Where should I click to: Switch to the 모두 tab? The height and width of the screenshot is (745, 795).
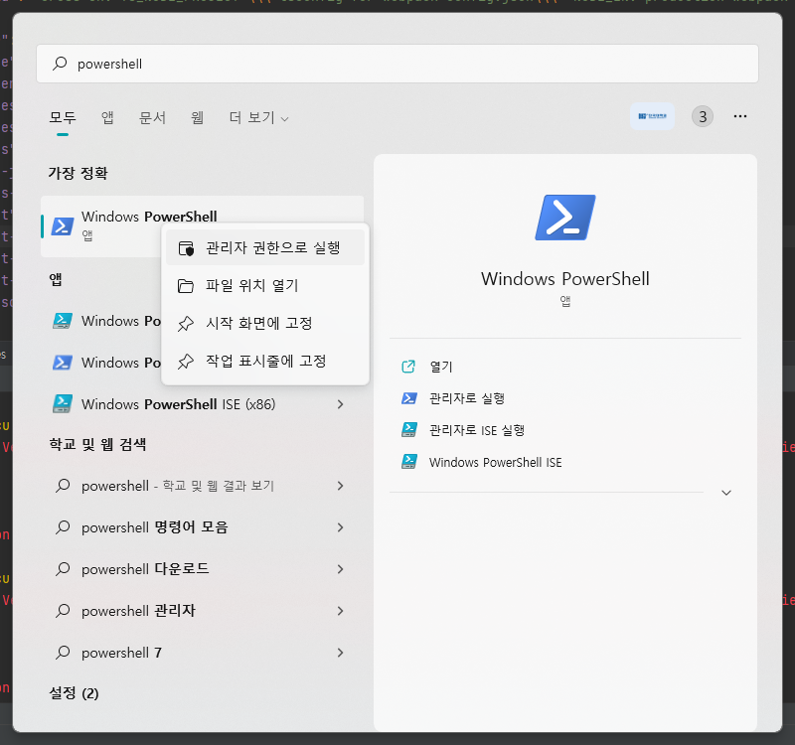[63, 117]
